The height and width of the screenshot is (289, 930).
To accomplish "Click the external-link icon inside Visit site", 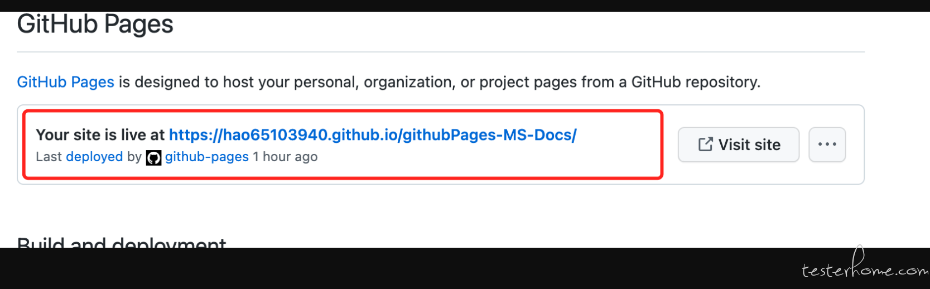I will coord(705,144).
